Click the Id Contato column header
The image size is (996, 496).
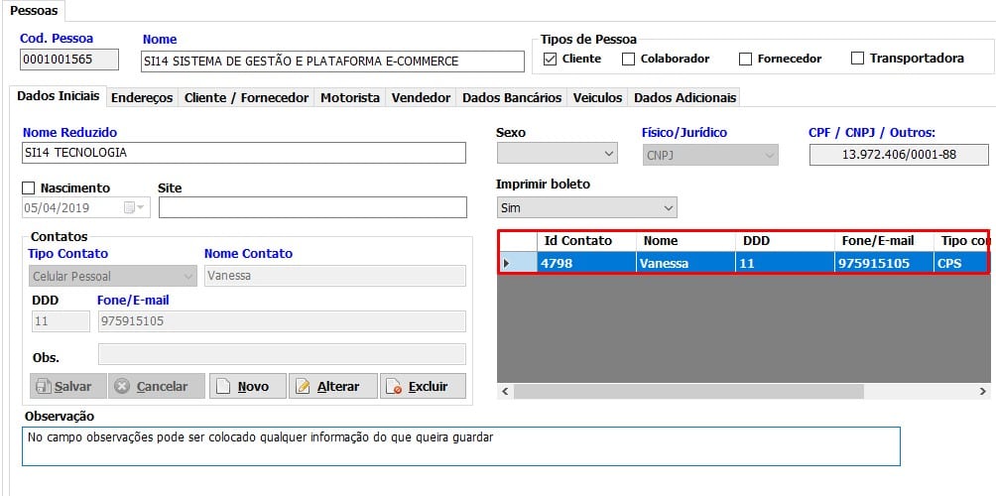coord(587,241)
